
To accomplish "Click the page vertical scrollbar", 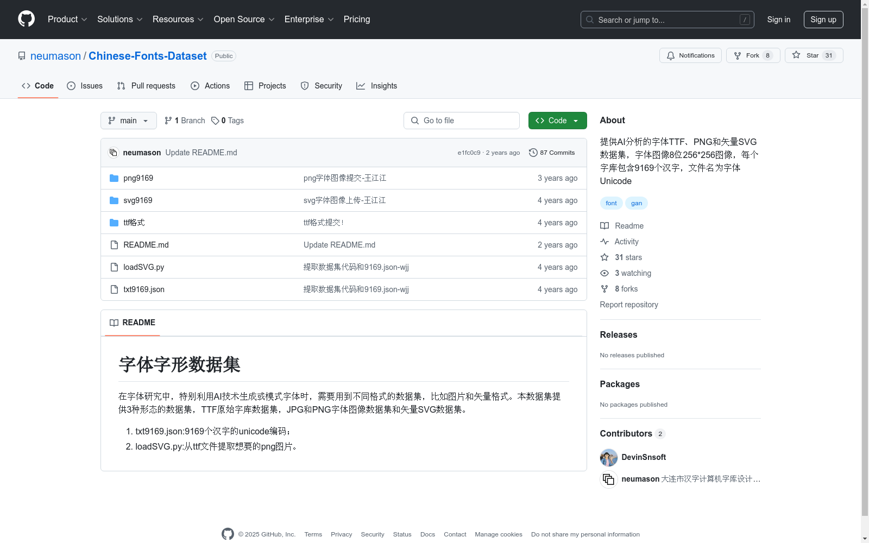I will [x=865, y=261].
